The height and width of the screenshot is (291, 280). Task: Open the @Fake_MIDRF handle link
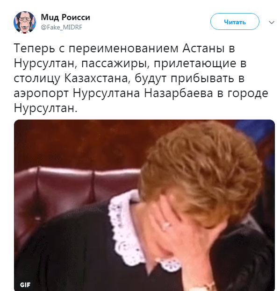(61, 27)
